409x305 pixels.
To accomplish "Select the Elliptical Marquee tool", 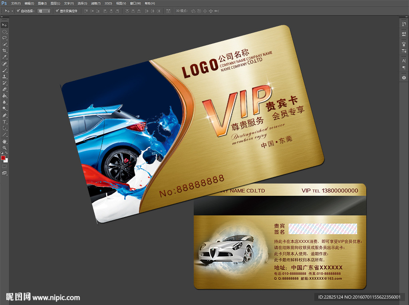I will (4, 32).
